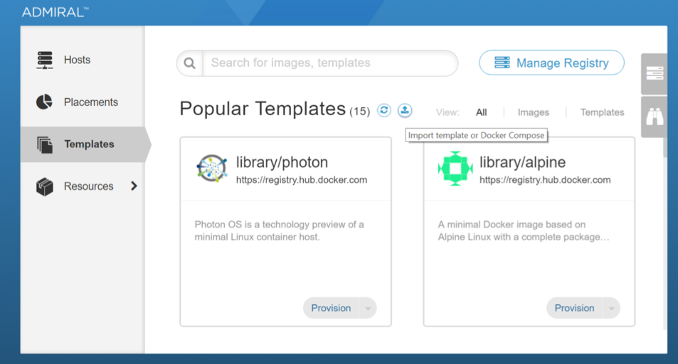This screenshot has height=364, width=678.
Task: Provision the library/photon template
Action: click(x=331, y=309)
